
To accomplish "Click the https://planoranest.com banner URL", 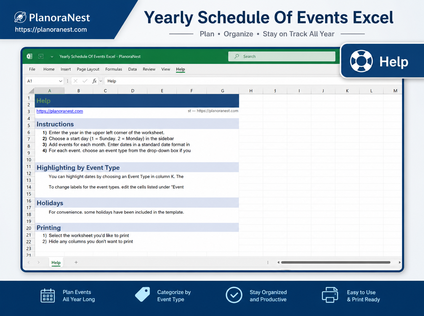I will [51, 30].
